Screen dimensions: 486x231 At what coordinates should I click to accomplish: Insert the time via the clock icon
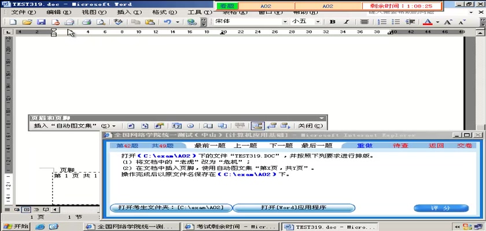point(190,126)
